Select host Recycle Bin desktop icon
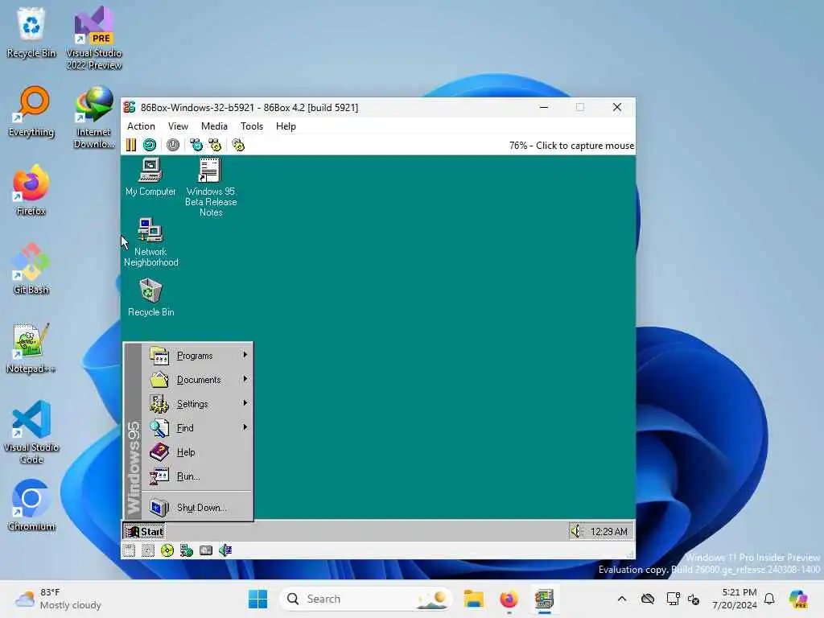The height and width of the screenshot is (618, 824). [x=31, y=32]
